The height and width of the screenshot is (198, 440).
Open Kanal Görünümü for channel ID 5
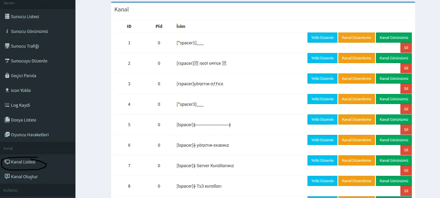tap(394, 119)
